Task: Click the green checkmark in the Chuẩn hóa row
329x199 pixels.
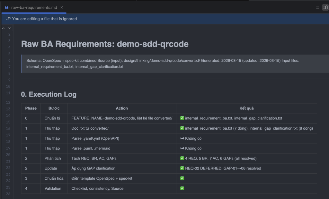Action: (x=182, y=178)
